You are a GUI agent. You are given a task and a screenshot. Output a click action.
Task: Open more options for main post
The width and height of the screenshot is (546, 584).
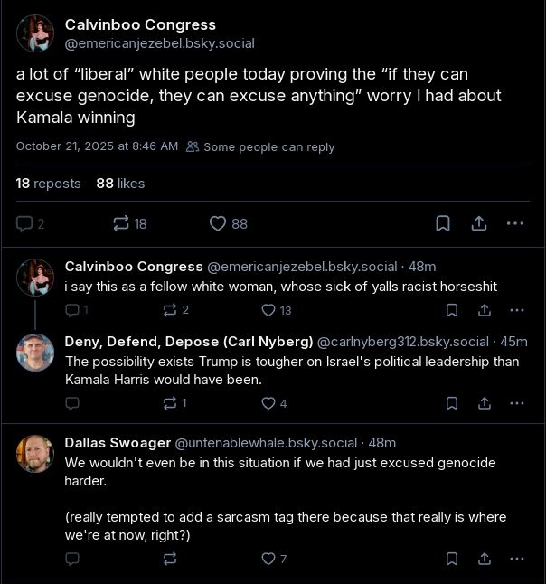[515, 223]
